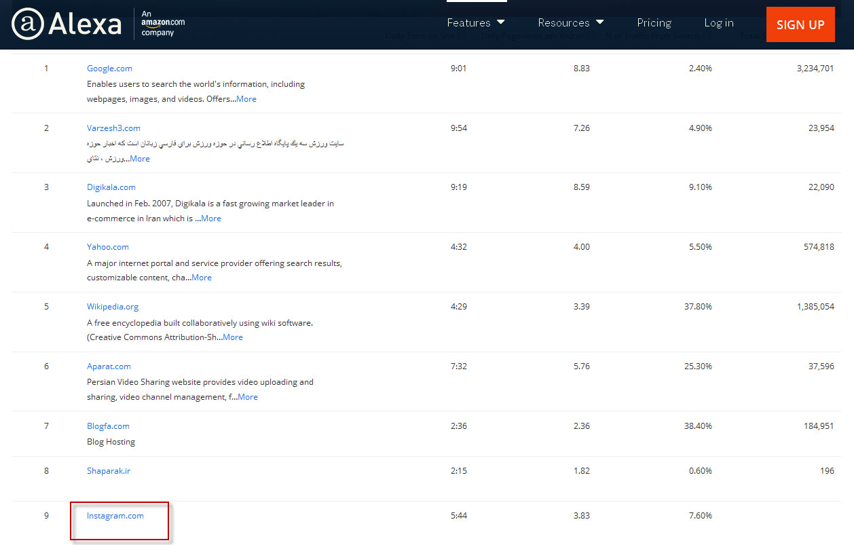Select Digikala.com pageviews value 8.59
The width and height of the screenshot is (854, 545).
point(582,187)
